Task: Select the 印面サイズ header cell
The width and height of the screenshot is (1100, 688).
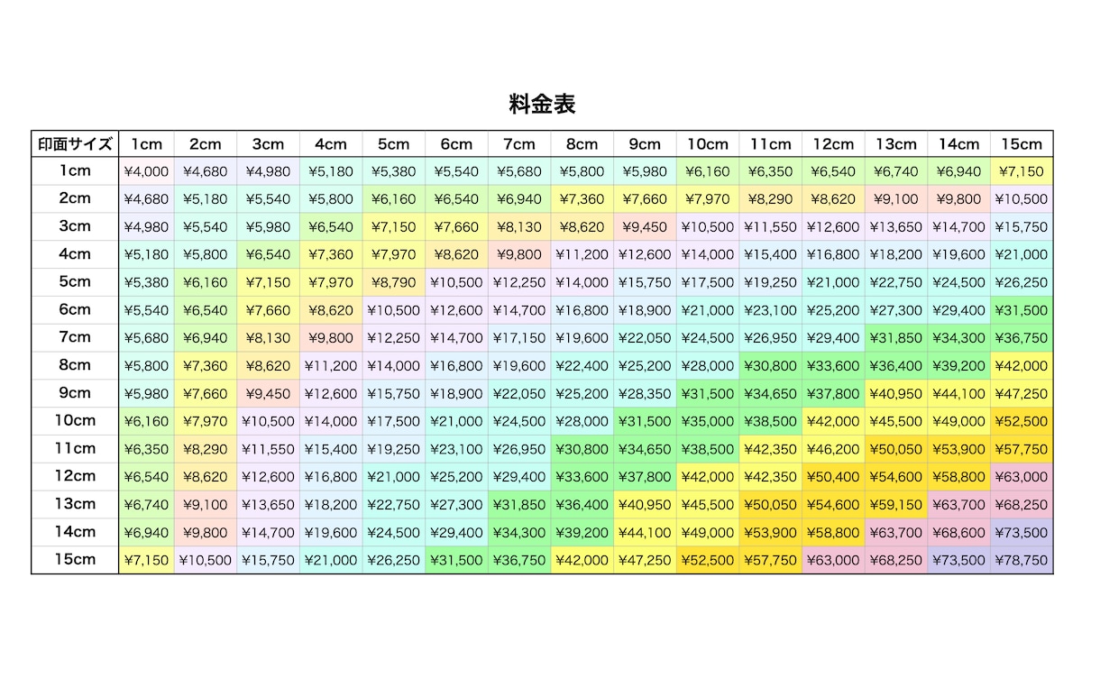Action: (75, 144)
